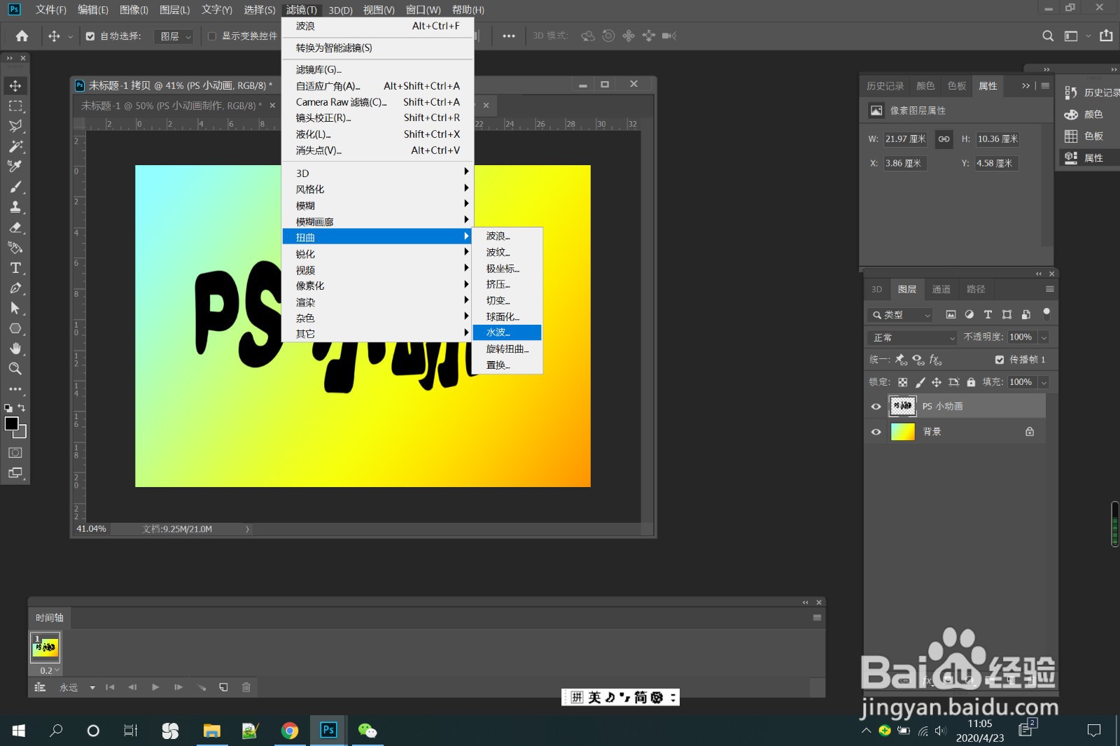
Task: Select the Pen tool
Action: [x=15, y=288]
